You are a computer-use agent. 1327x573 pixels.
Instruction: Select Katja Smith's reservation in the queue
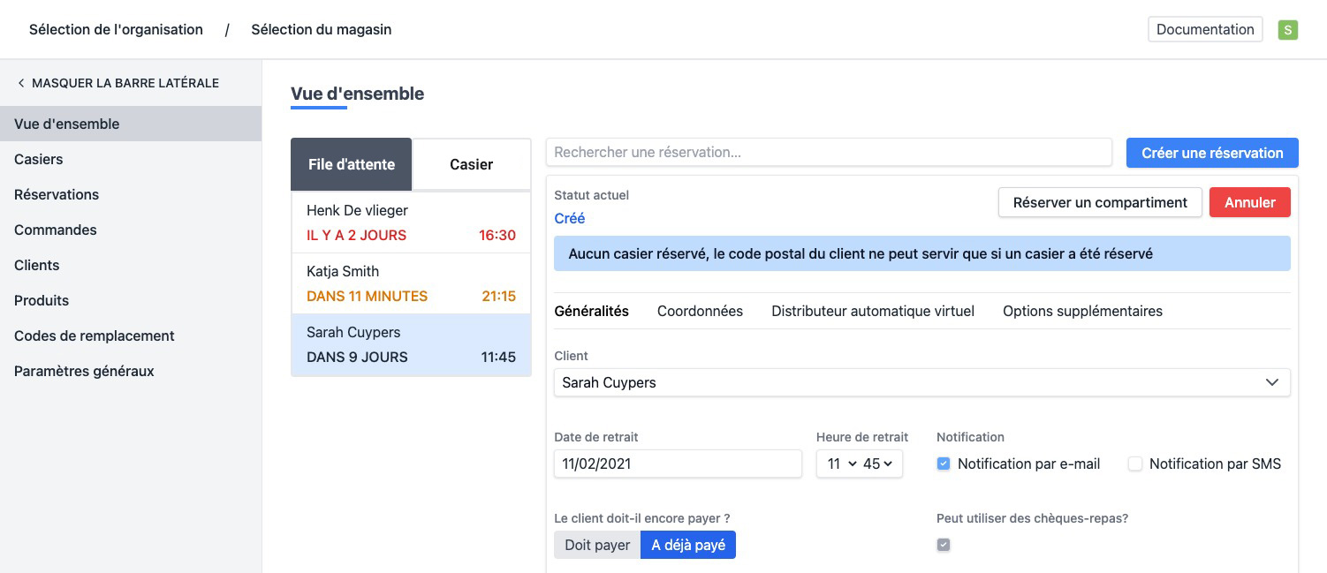pyautogui.click(x=411, y=283)
